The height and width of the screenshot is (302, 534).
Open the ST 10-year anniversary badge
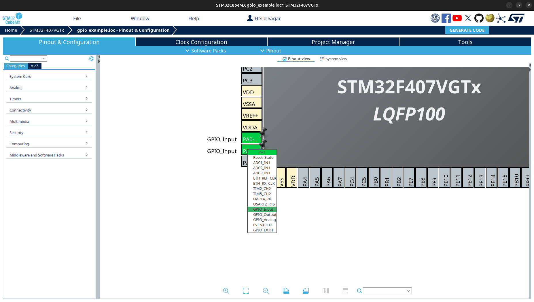435,18
